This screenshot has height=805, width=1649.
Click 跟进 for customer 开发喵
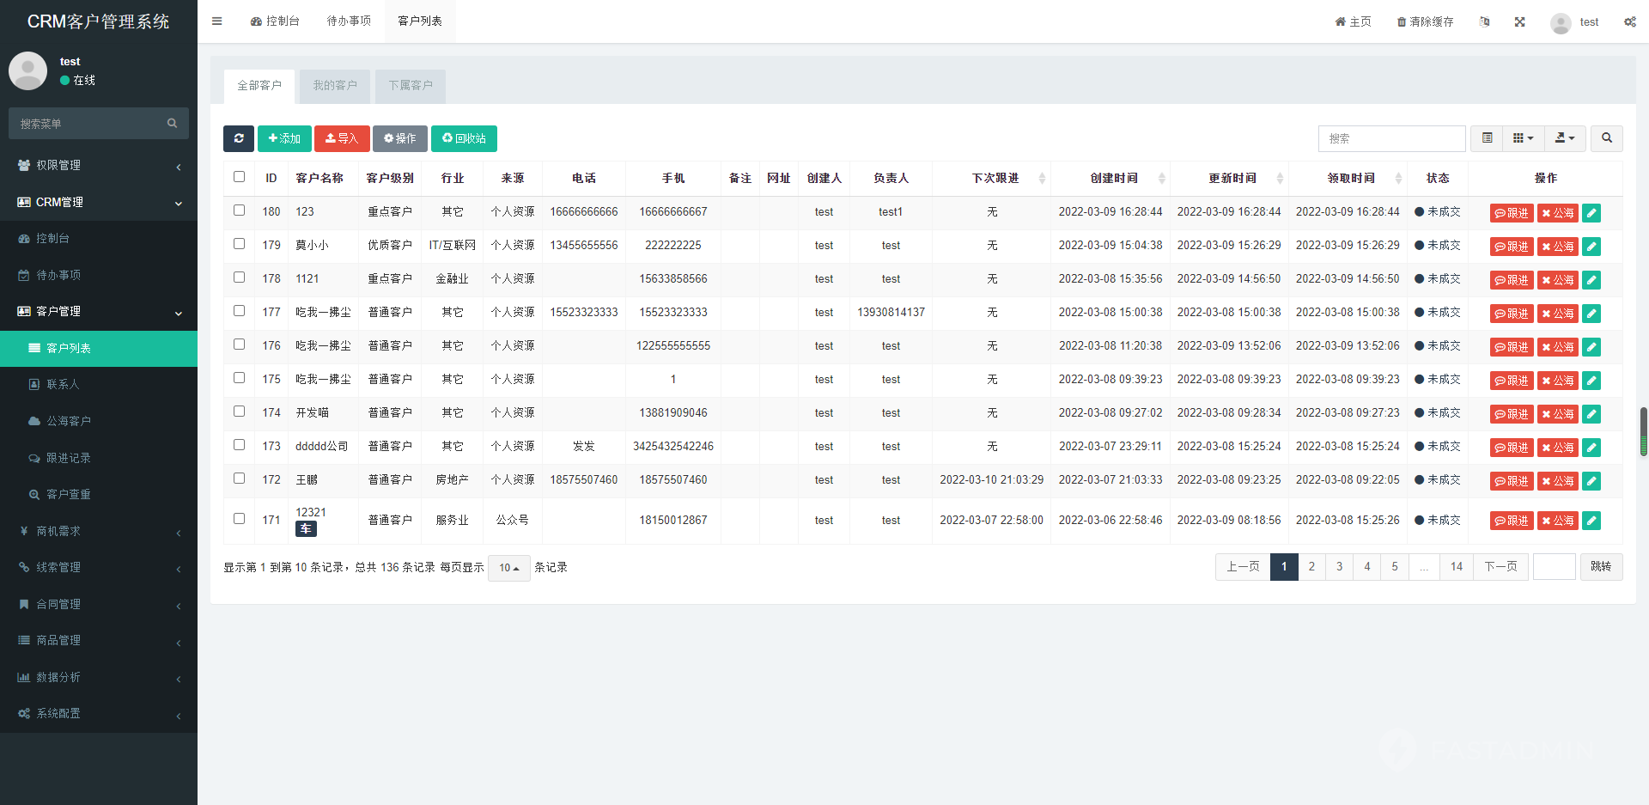coord(1512,413)
